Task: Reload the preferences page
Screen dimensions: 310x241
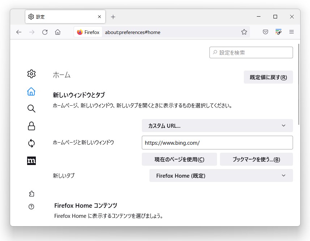Action: pos(45,32)
